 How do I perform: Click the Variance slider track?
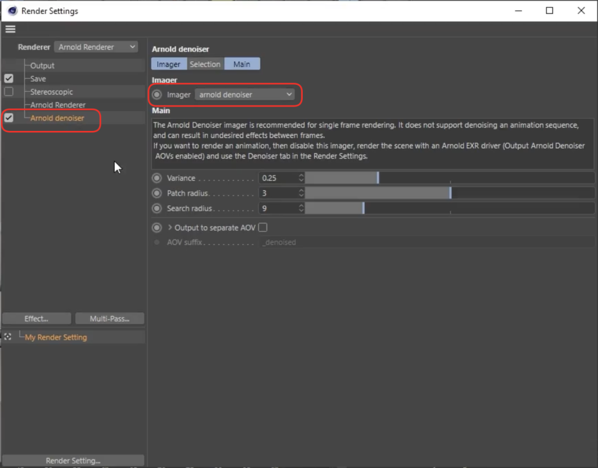click(x=449, y=178)
